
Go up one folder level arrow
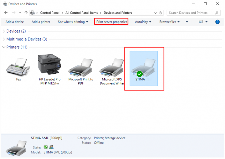click(26, 13)
